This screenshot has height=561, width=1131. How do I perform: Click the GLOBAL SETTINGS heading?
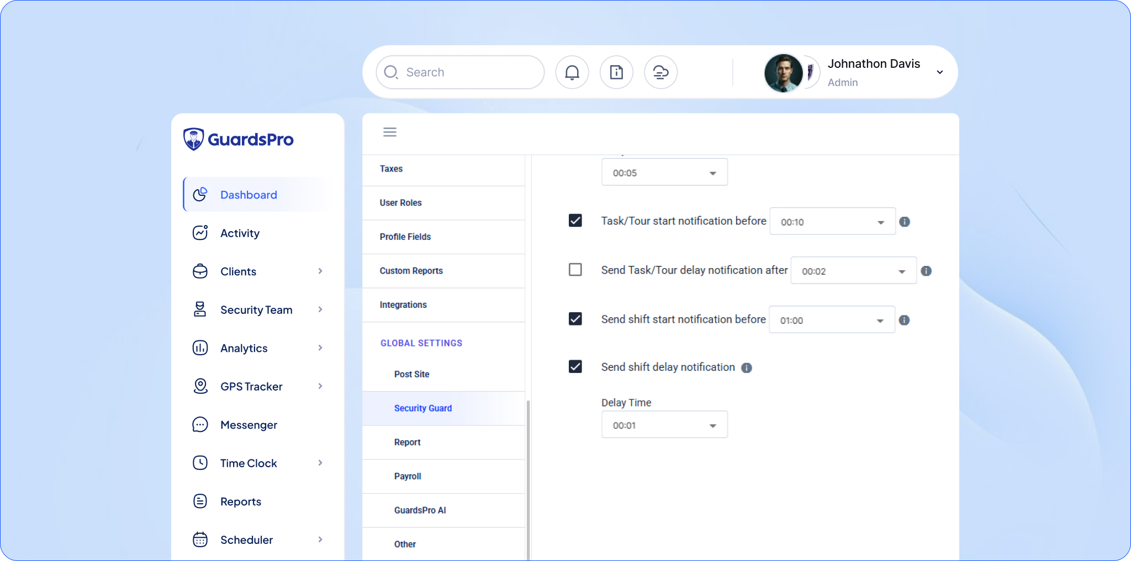(421, 343)
